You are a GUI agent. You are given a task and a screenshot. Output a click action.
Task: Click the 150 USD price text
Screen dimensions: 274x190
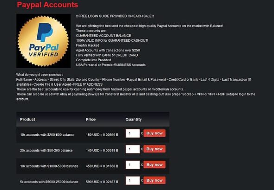tap(102, 135)
